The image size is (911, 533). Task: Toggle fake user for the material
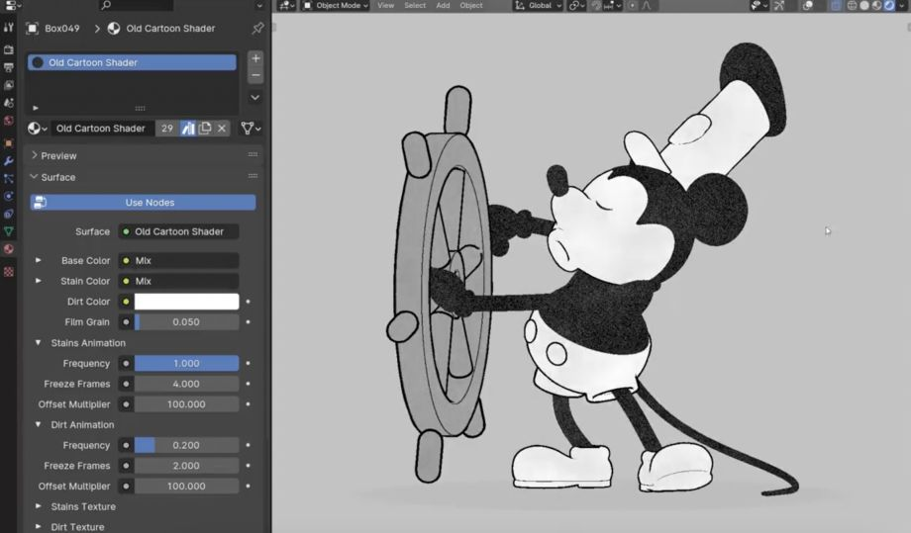[188, 129]
